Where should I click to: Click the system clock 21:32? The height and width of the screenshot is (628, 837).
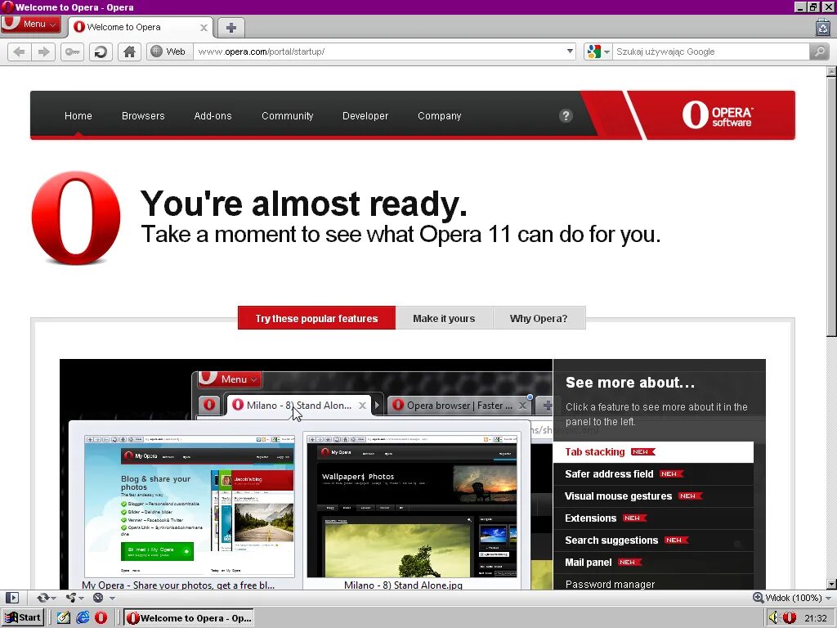pos(816,618)
